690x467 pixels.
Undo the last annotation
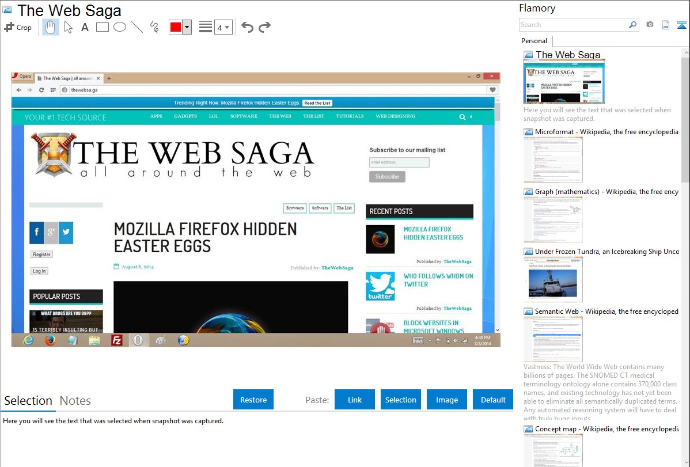[247, 27]
